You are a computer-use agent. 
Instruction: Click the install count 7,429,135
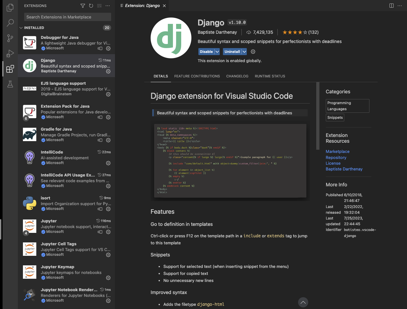pos(260,32)
